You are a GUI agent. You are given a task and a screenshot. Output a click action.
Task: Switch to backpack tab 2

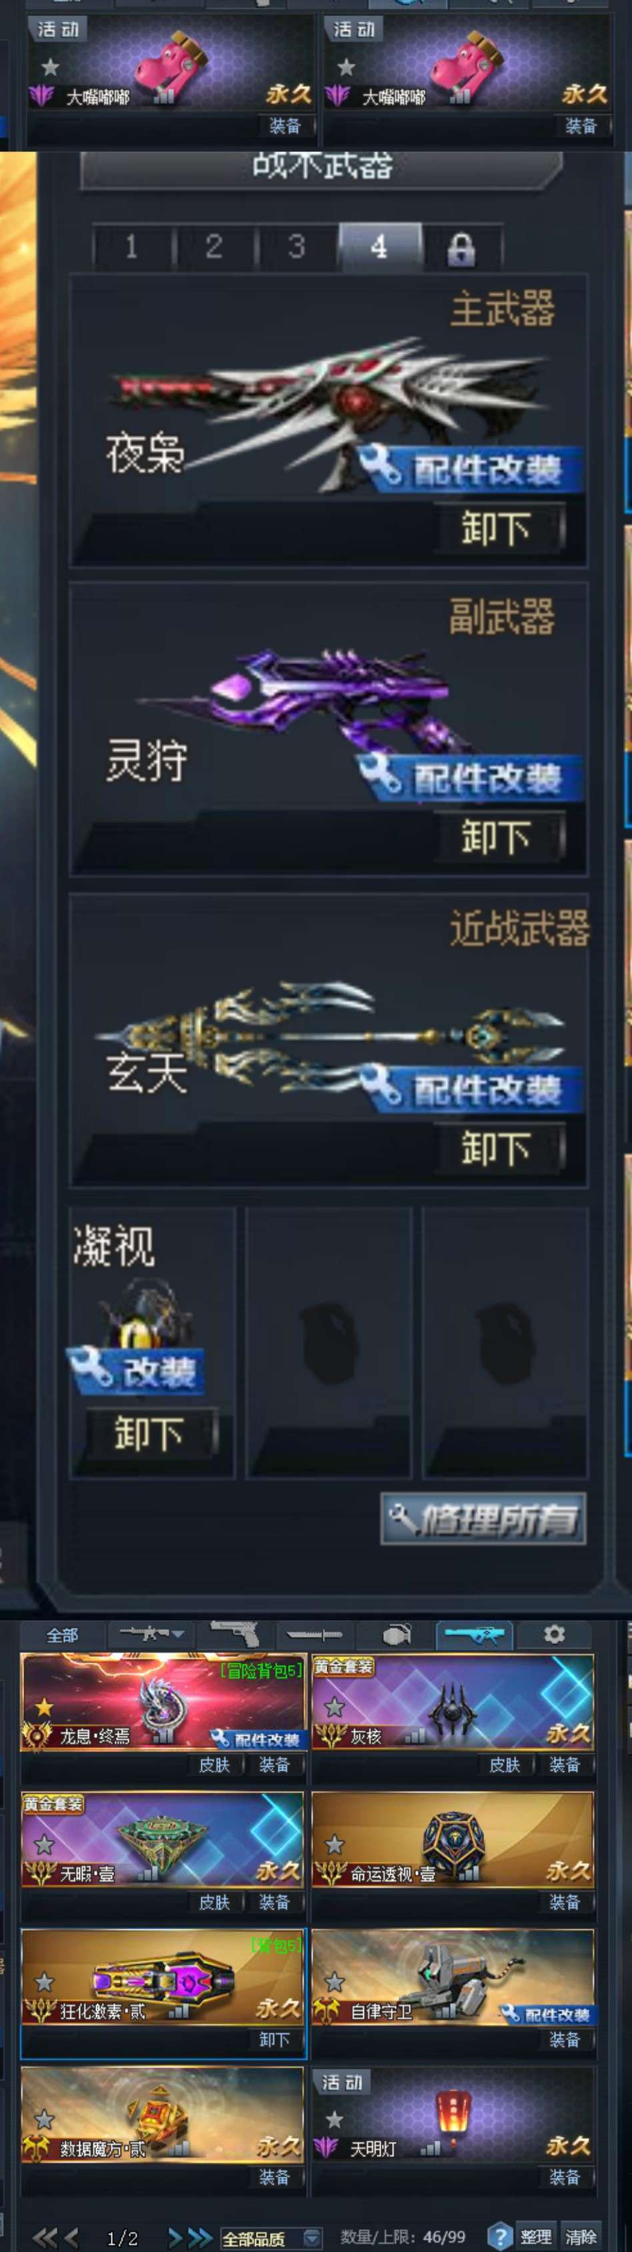214,247
